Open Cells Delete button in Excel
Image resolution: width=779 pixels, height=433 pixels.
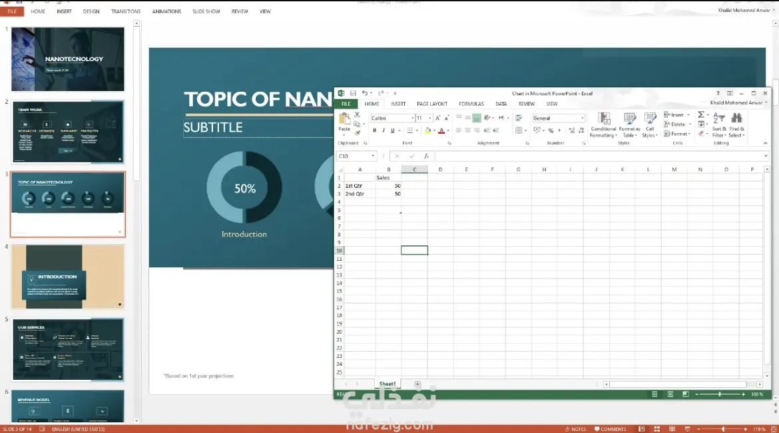(678, 124)
